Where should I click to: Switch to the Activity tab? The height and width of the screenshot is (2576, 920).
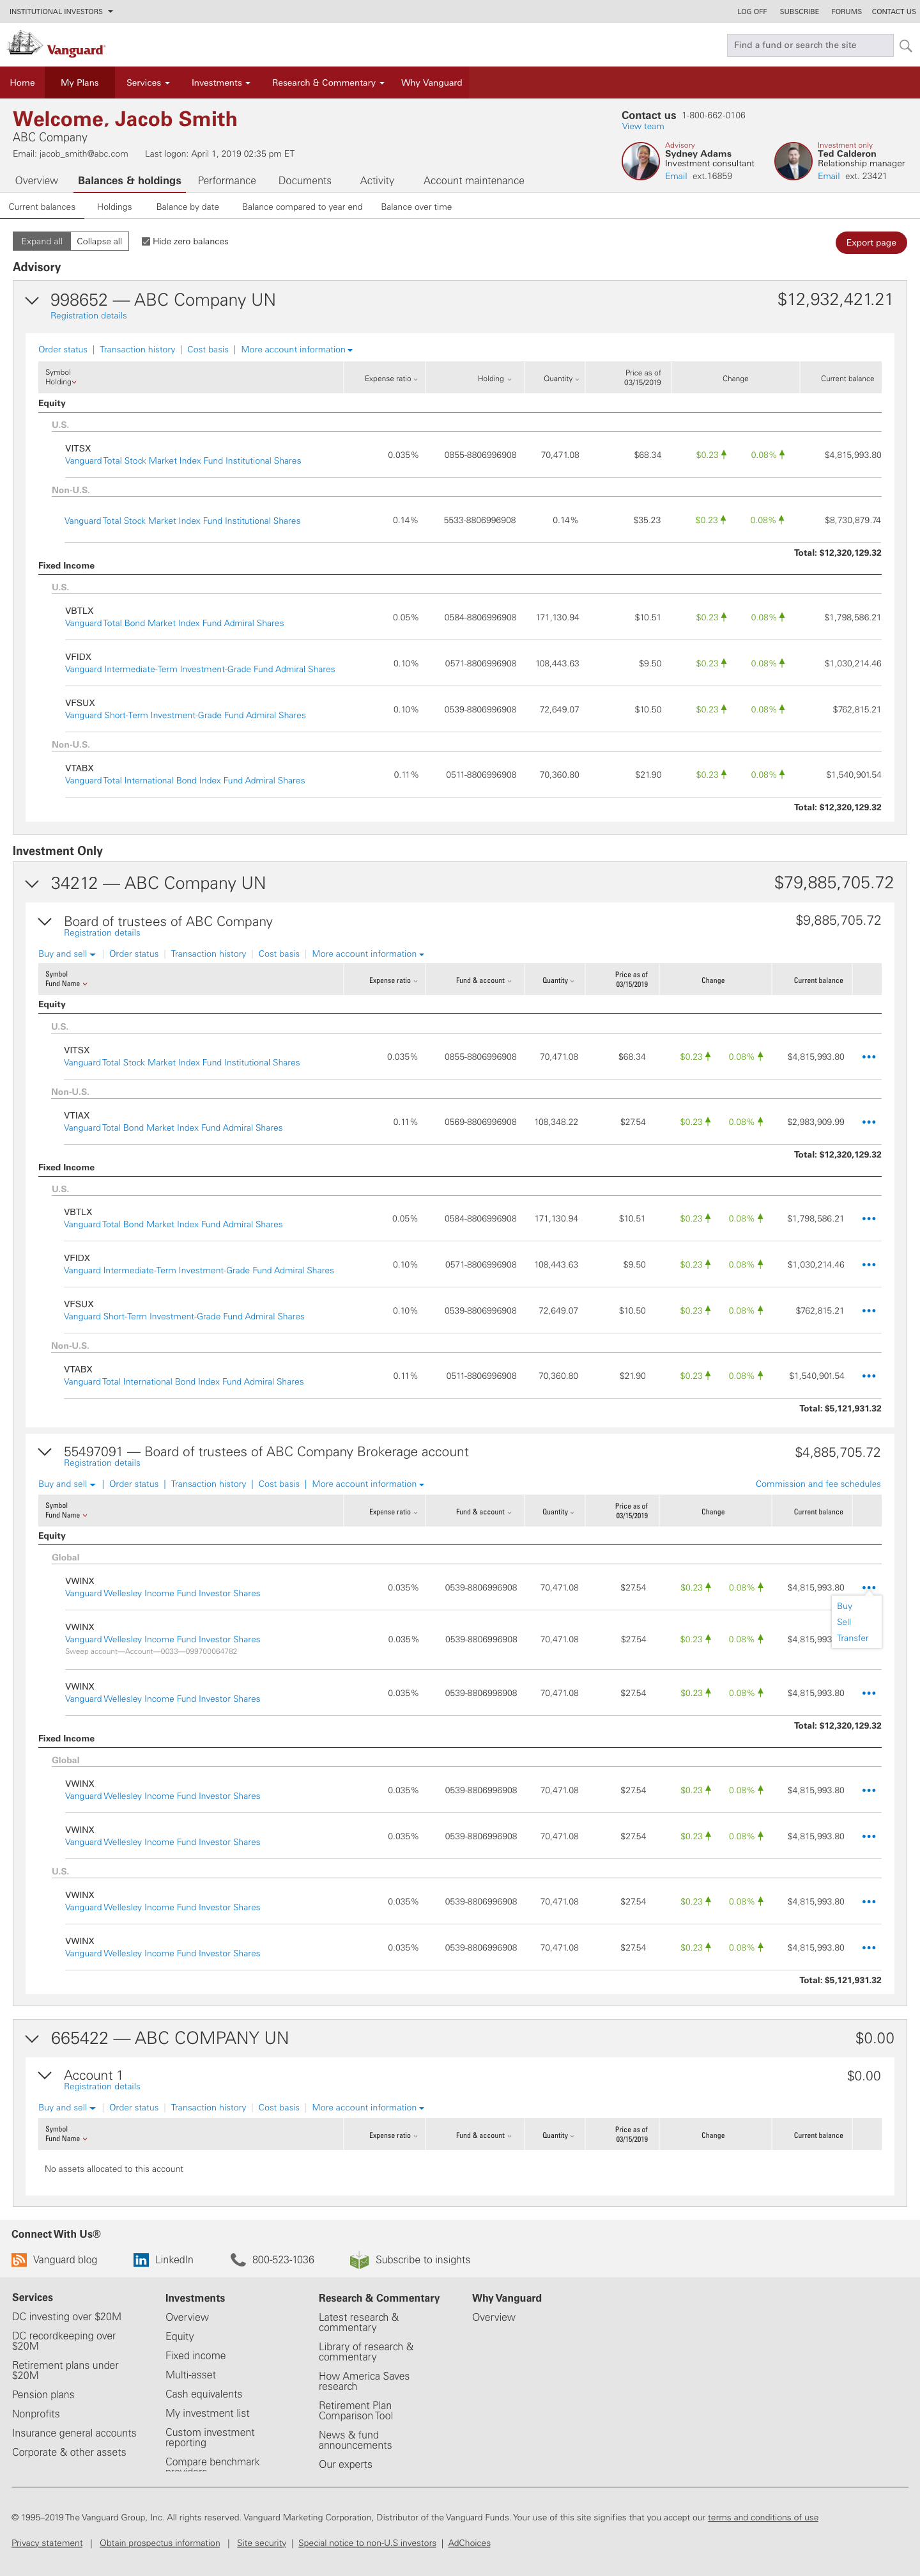(376, 181)
